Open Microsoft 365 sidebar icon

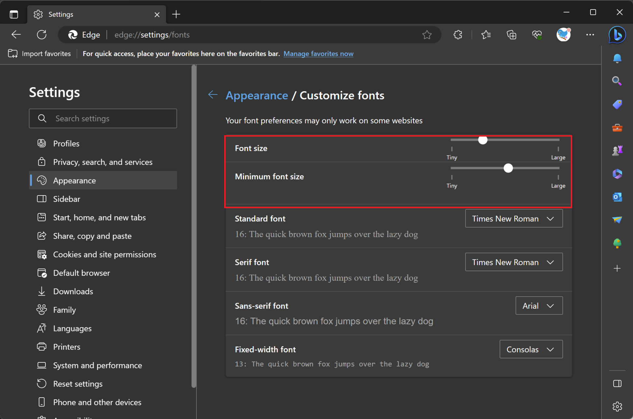point(617,174)
